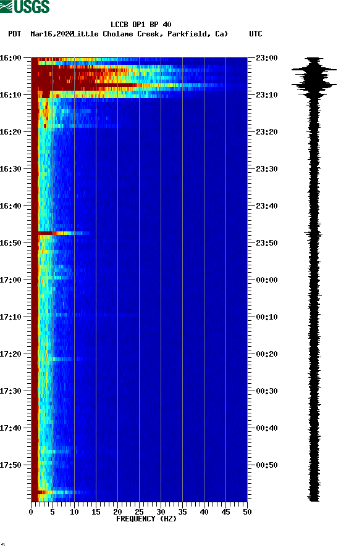Click the 00:20 UTC time label
Viewport: 341px width, 551px height.
tap(267, 354)
